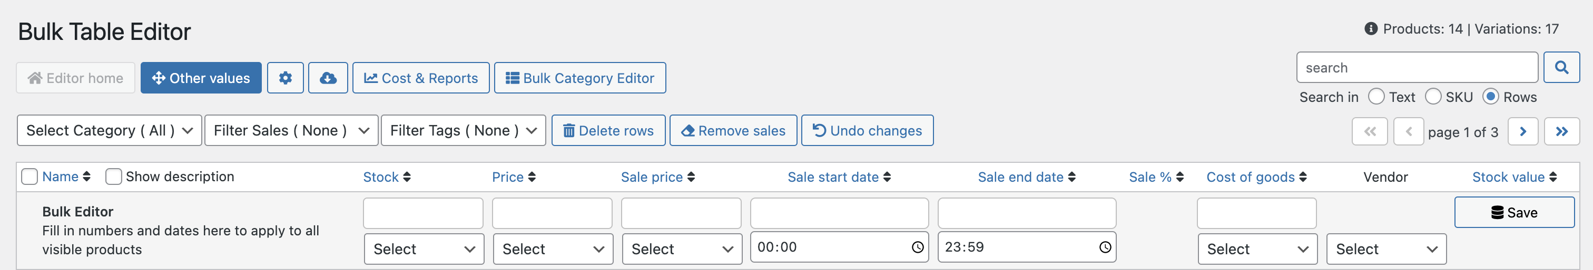This screenshot has height=270, width=1593.
Task: Click the settings gear icon button
Action: coord(285,78)
